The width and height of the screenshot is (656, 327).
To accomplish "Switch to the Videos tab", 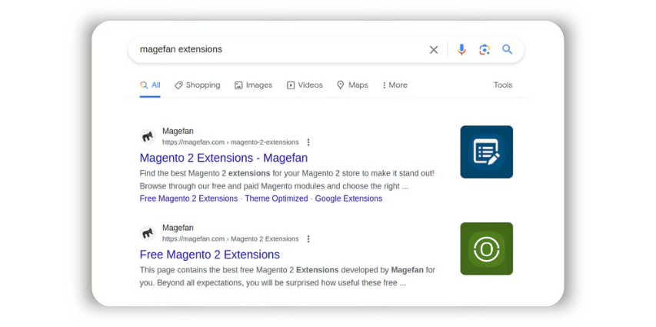I will pos(305,85).
